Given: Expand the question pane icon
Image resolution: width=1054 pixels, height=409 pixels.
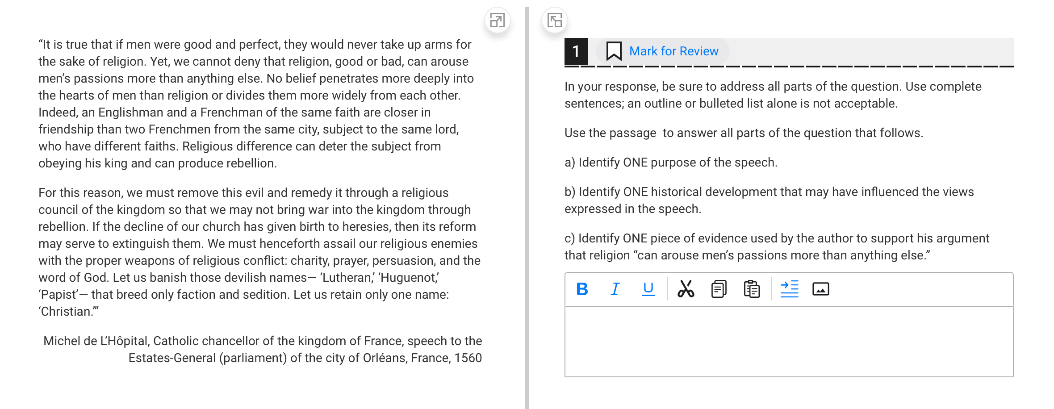Looking at the screenshot, I should tap(555, 21).
